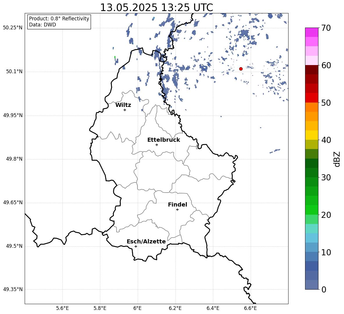Click the '50.25°N' latitude label
Viewport: 344px width, 314px height.
pos(13,28)
